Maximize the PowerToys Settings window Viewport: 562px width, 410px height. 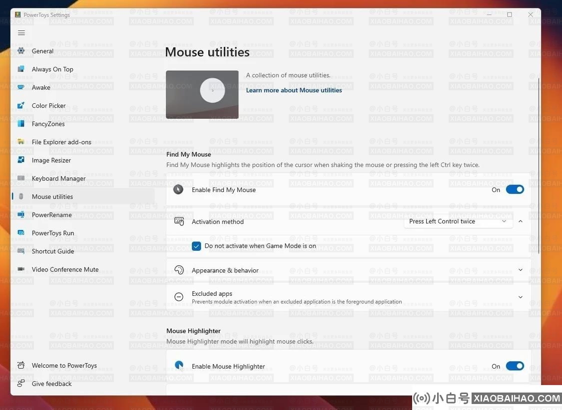coord(510,14)
